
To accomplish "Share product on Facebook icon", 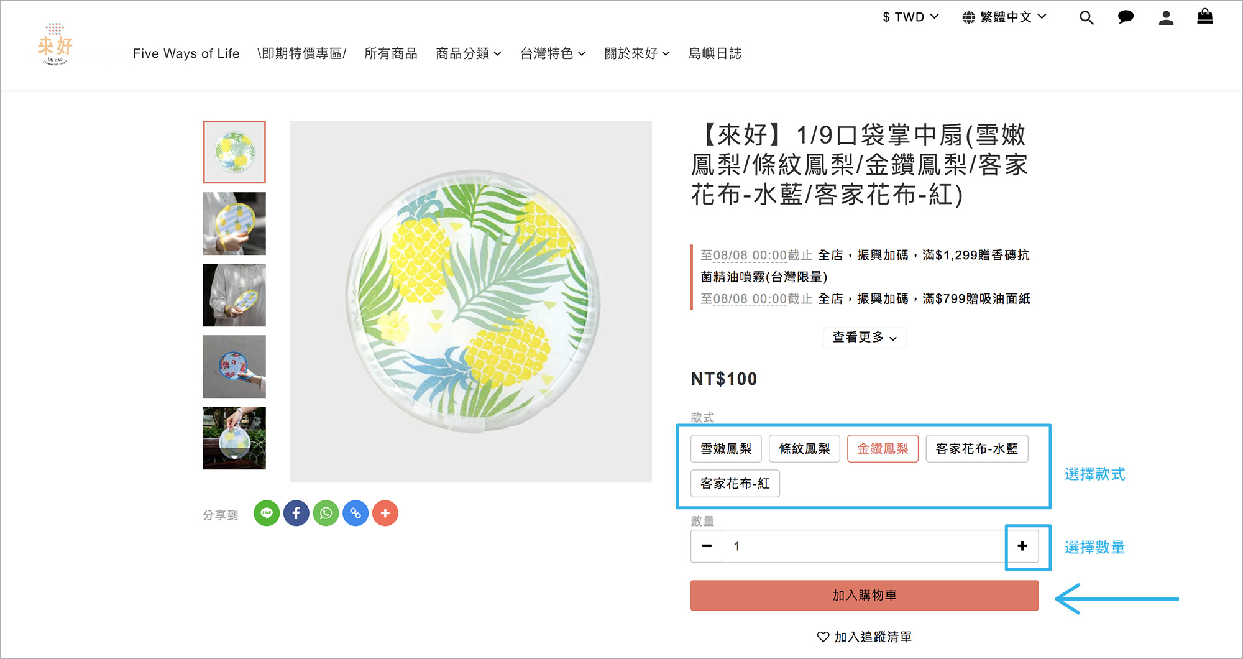I will pyautogui.click(x=296, y=514).
